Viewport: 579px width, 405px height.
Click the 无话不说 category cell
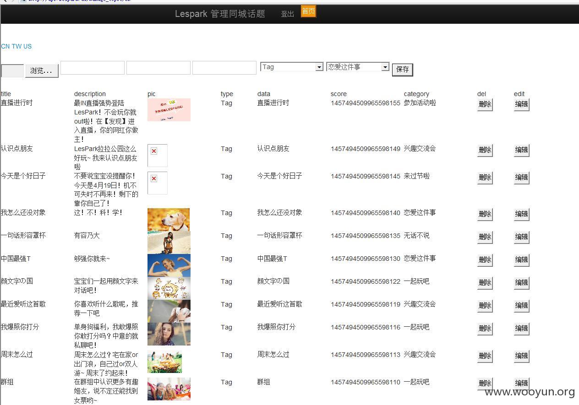[416, 236]
